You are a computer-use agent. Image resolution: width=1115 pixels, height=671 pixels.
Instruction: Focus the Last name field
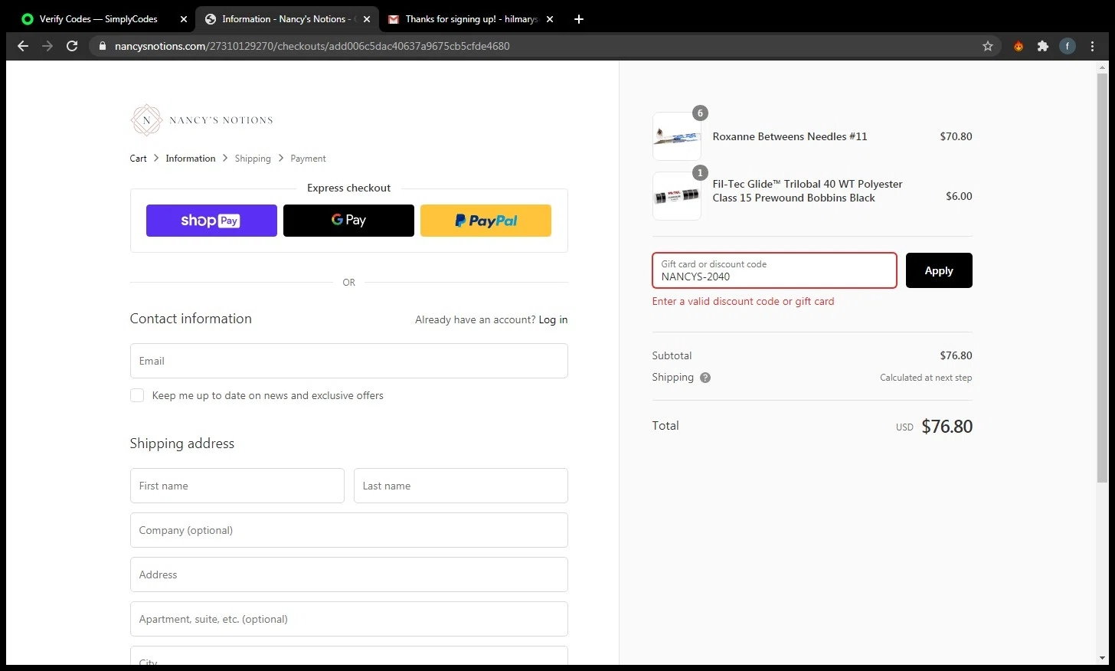[460, 486]
